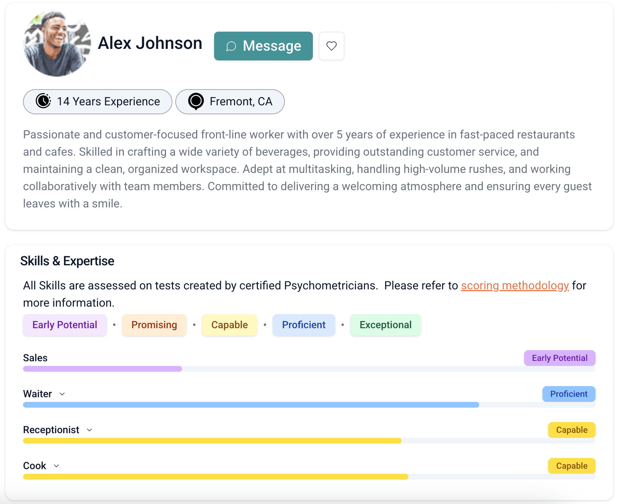Click the 14 Years Experience badge
The width and height of the screenshot is (620, 504).
pyautogui.click(x=97, y=102)
